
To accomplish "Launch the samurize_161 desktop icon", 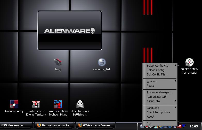I will pos(102,63).
